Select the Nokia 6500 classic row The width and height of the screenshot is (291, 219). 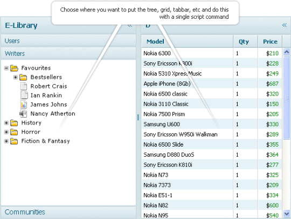point(212,94)
